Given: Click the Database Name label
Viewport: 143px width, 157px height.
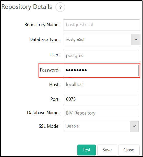Looking at the screenshot, I should coord(44,113).
